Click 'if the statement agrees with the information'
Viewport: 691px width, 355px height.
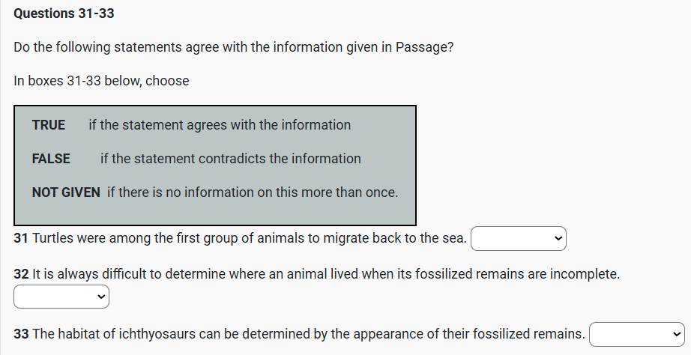tap(220, 125)
